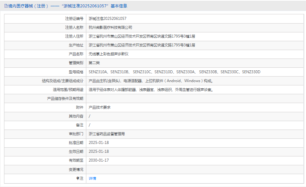Select registrant name 杭州微影医疗科技有限公司

[110, 28]
